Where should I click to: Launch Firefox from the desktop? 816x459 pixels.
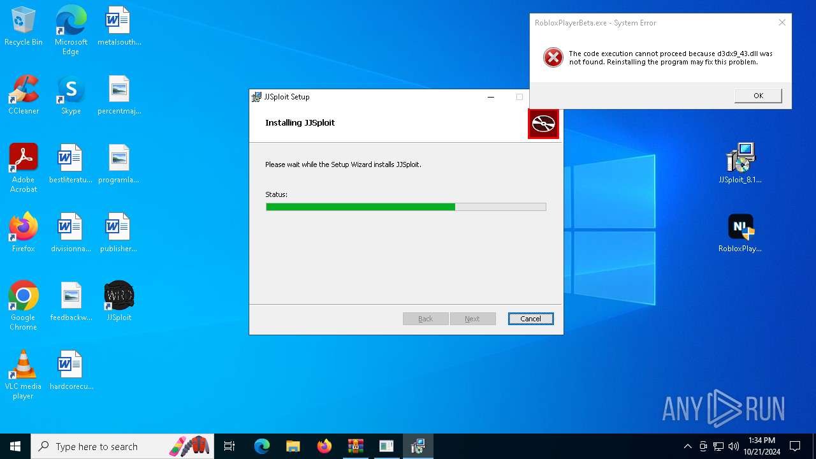click(24, 233)
